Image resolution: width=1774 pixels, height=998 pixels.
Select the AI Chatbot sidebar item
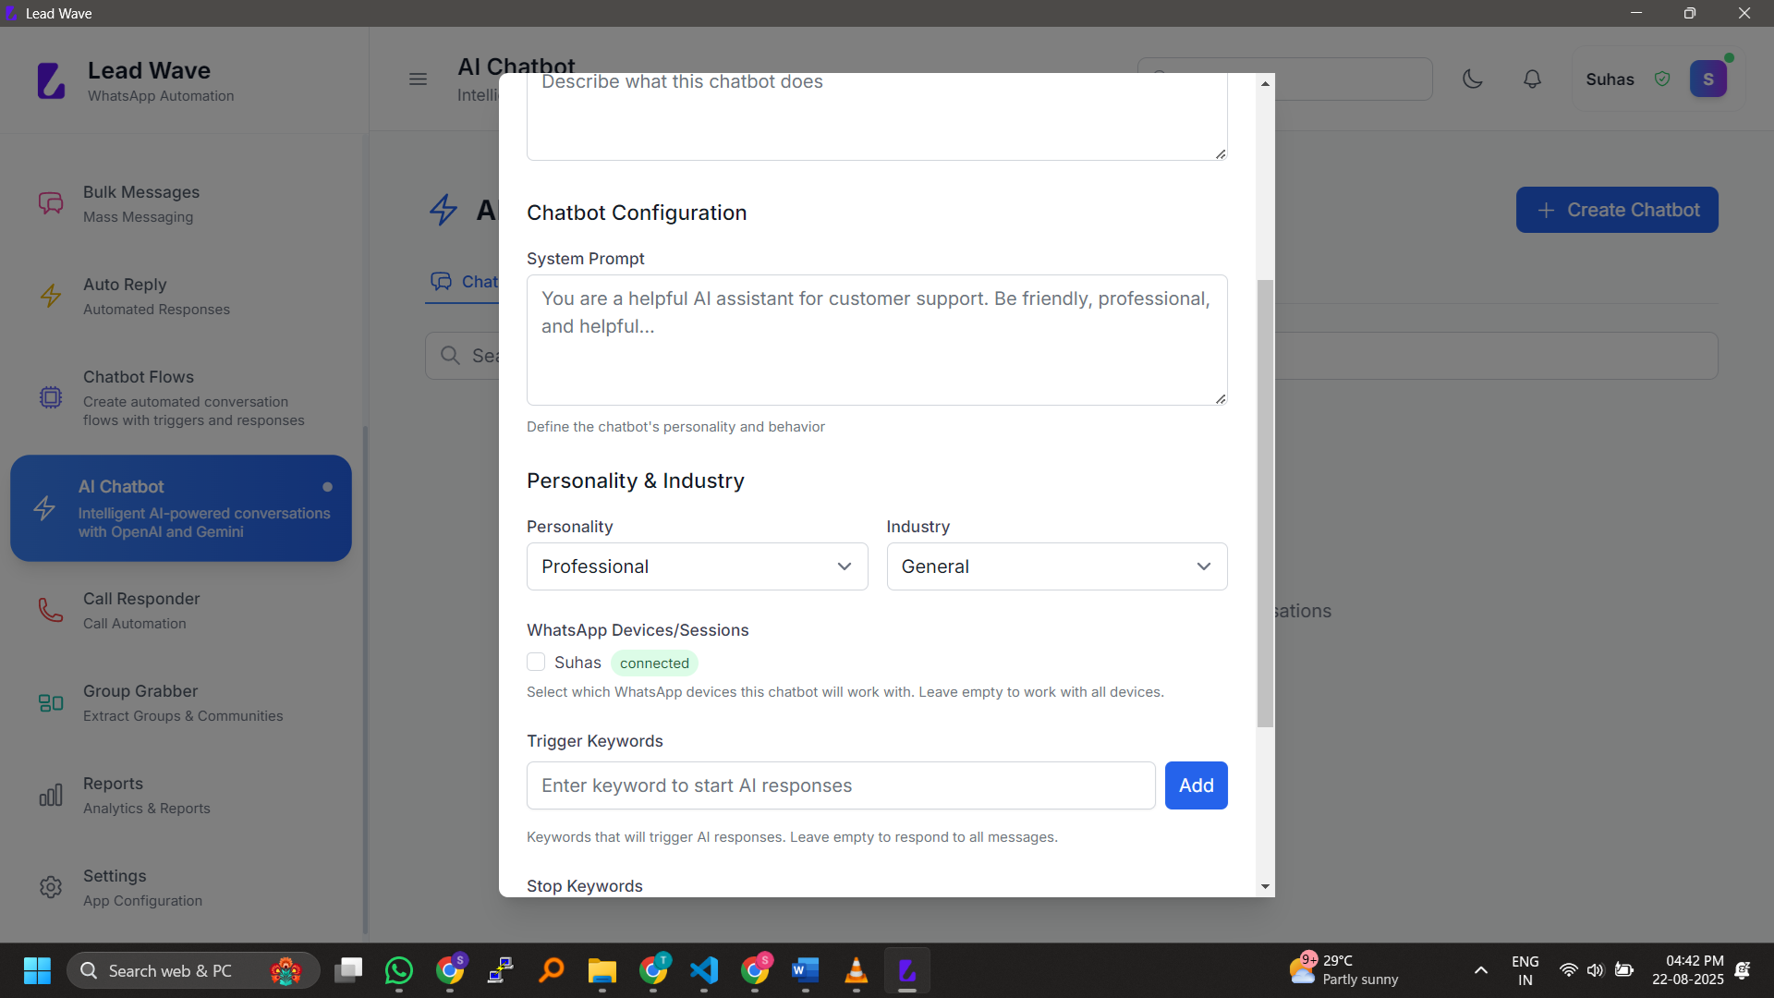pos(181,508)
